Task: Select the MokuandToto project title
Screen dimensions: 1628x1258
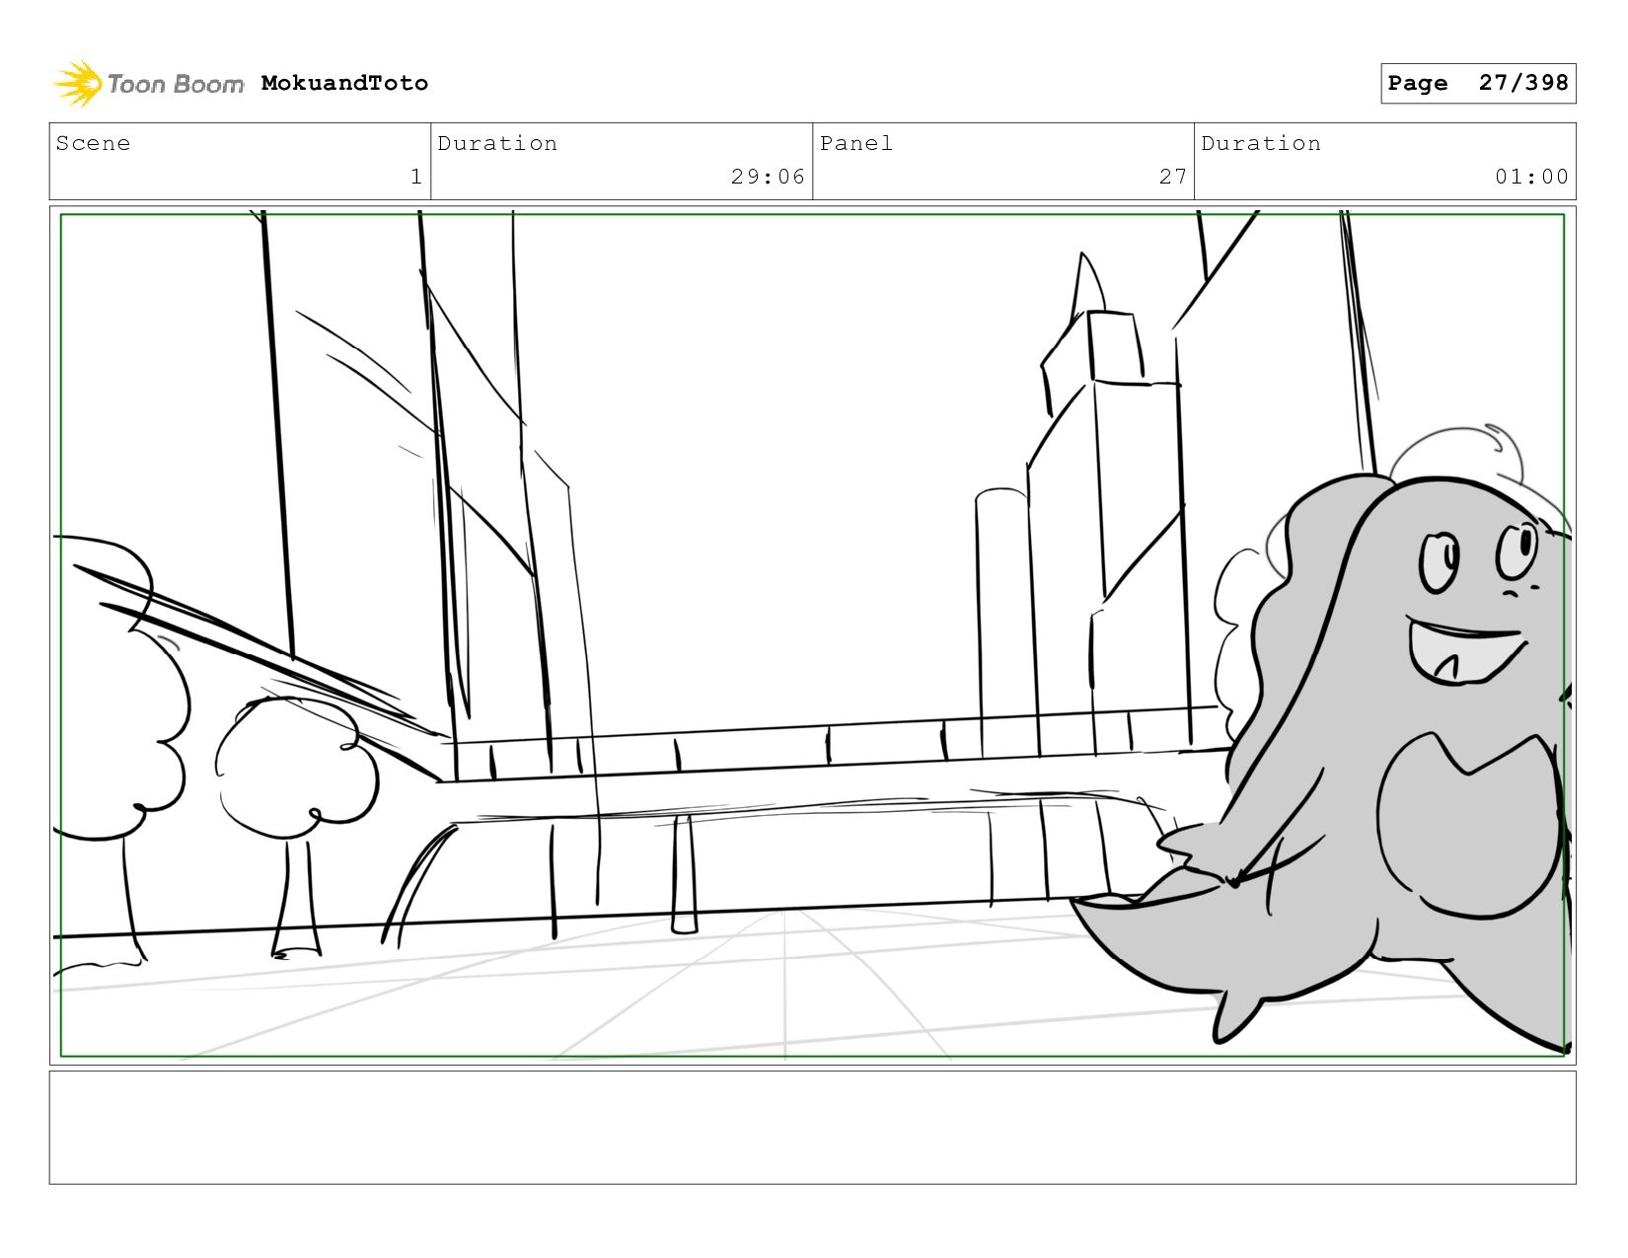Action: click(344, 83)
